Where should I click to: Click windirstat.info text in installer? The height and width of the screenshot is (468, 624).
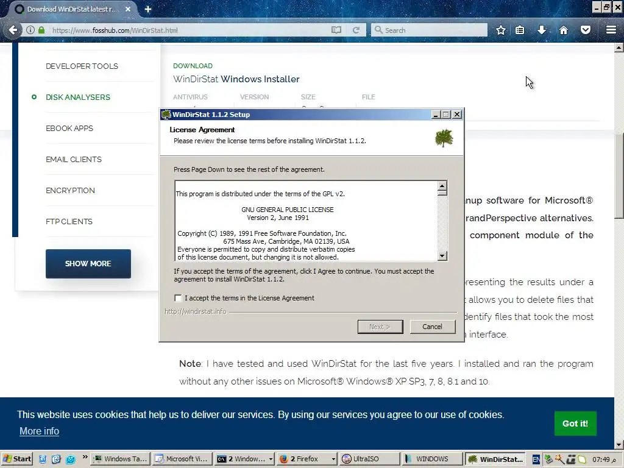pyautogui.click(x=196, y=311)
